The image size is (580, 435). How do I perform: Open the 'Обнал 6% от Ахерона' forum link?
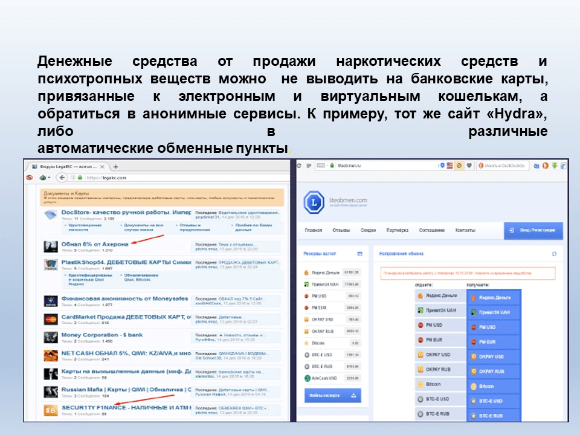point(95,244)
